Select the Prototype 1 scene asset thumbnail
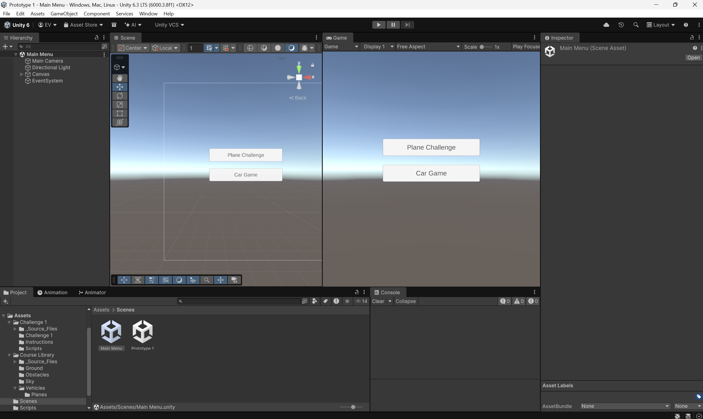 [x=143, y=331]
